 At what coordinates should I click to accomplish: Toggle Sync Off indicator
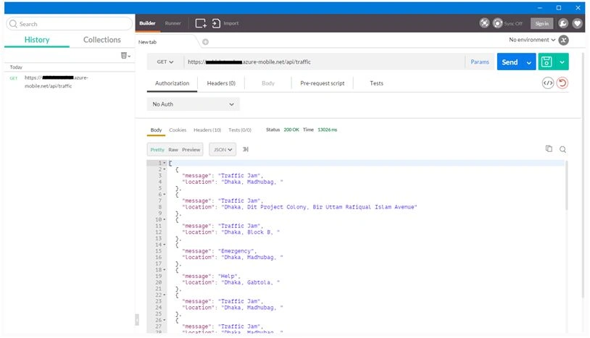508,23
